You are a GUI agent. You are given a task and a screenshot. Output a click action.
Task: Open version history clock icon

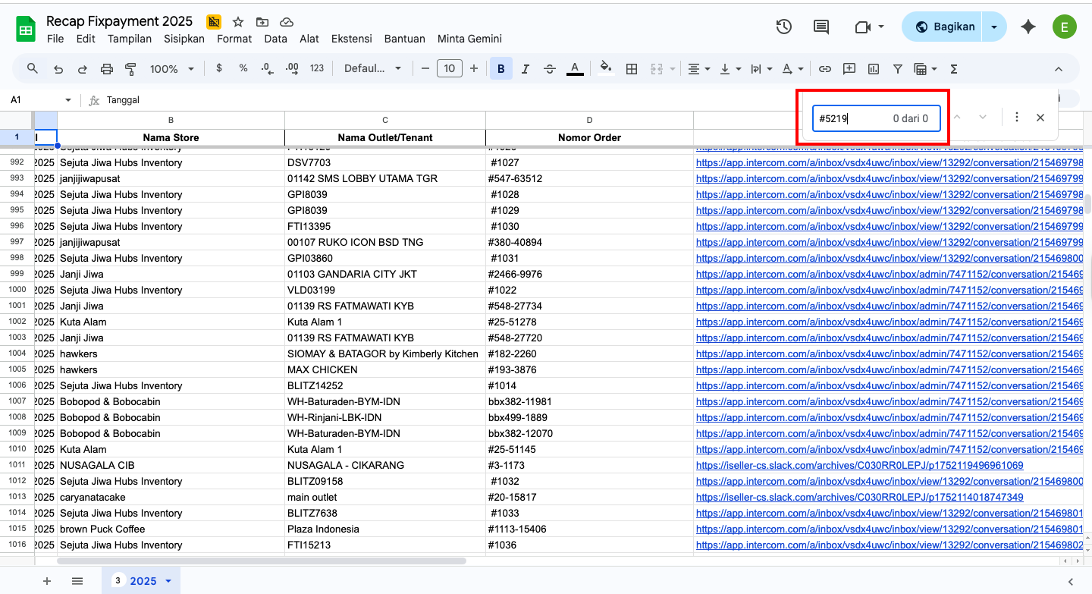tap(783, 27)
